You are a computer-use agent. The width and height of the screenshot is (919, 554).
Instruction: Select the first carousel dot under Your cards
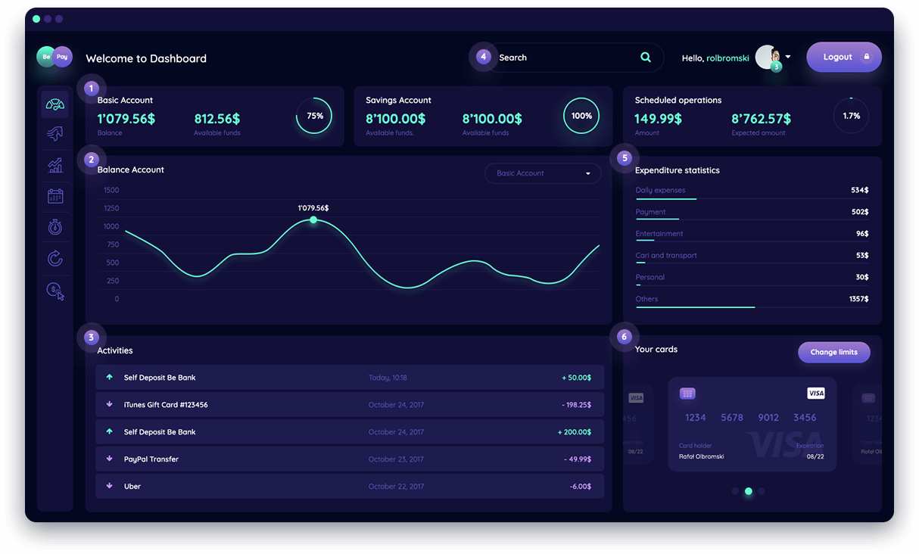pos(735,490)
